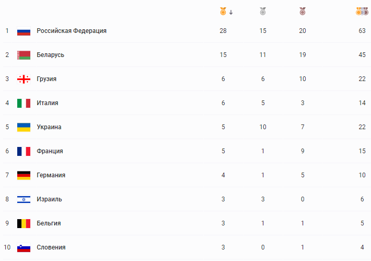Open Франция country entry
Viewport: 371px width, 261px height.
[50, 151]
